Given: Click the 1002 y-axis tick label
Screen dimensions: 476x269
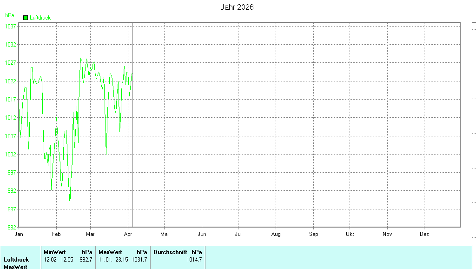Looking at the screenshot, I should 11,155.
